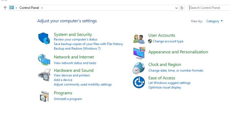Open Appearance and Personalization heading
The image size is (230, 115).
178,52
